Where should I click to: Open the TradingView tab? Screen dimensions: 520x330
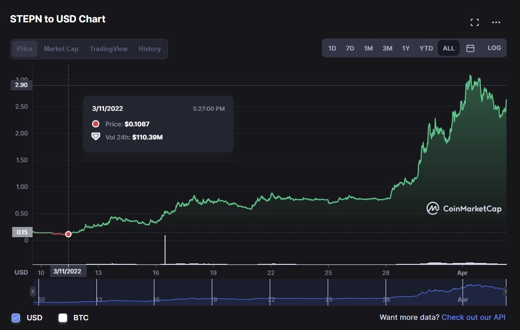coord(109,49)
